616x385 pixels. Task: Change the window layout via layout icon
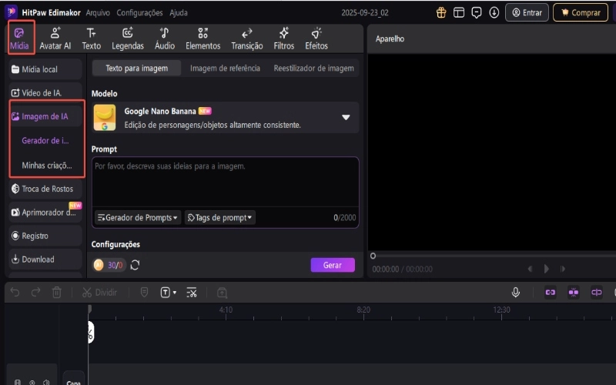tap(459, 12)
